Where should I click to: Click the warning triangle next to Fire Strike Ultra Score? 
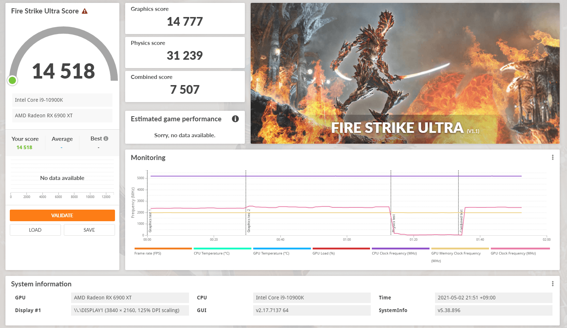[85, 11]
